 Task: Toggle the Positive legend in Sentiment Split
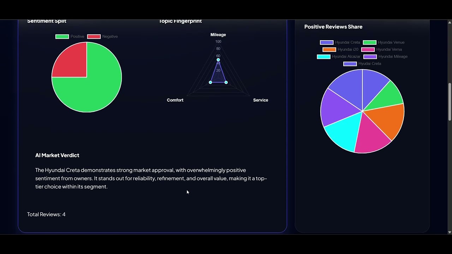(70, 36)
